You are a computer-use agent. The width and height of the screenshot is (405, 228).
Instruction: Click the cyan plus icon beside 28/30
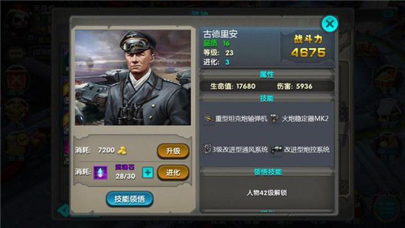148,173
